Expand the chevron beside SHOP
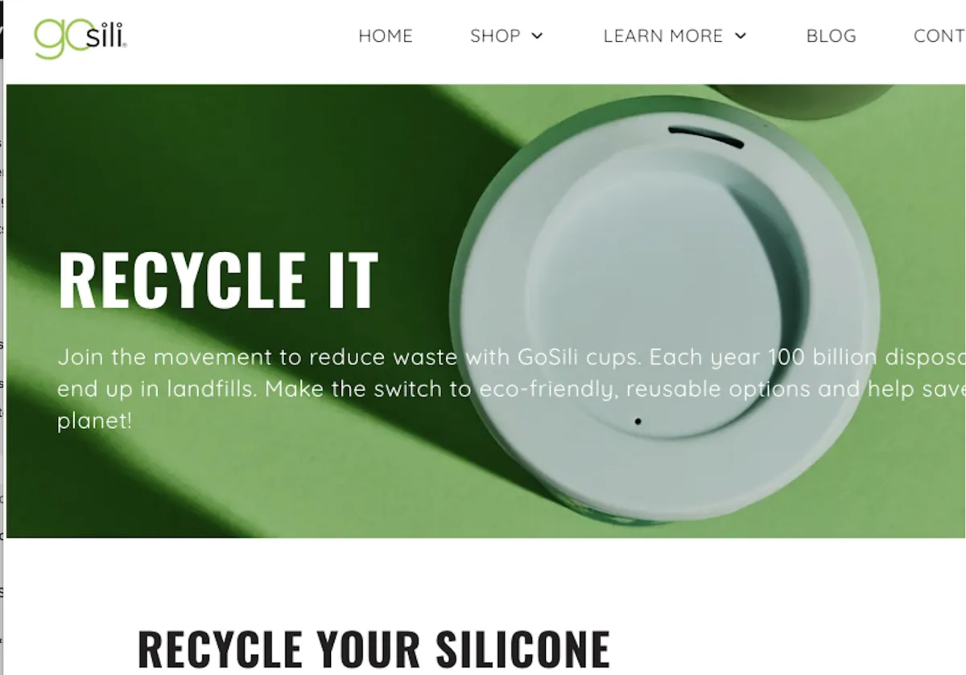Image resolution: width=966 pixels, height=675 pixels. click(x=537, y=36)
